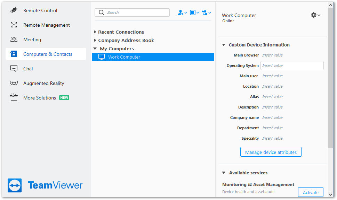This screenshot has height=200, width=337.
Task: Click the scrollbar up arrow
Action: tap(330, 5)
